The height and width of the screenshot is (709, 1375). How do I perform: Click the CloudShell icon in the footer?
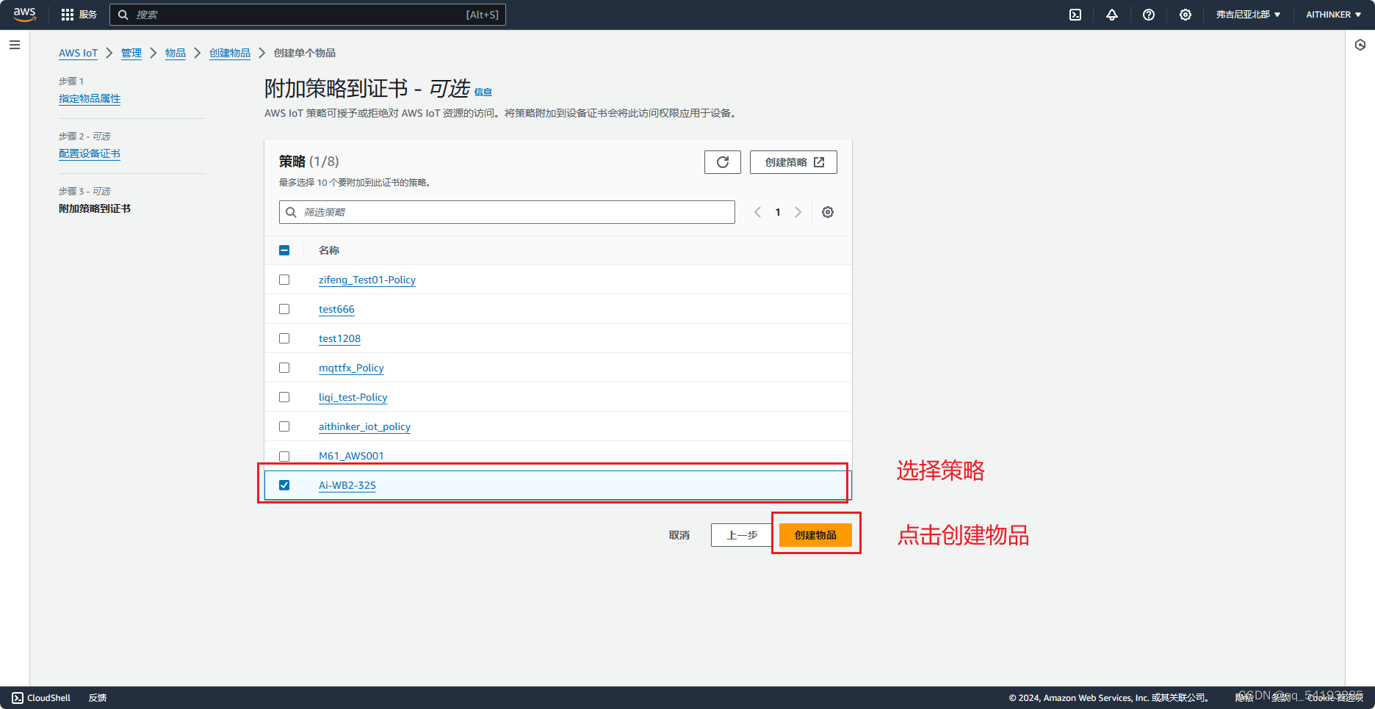[x=18, y=698]
